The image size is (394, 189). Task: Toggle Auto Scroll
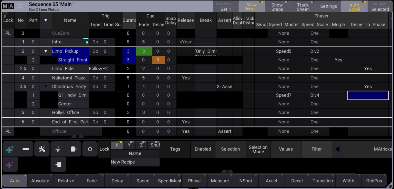pyautogui.click(x=354, y=6)
